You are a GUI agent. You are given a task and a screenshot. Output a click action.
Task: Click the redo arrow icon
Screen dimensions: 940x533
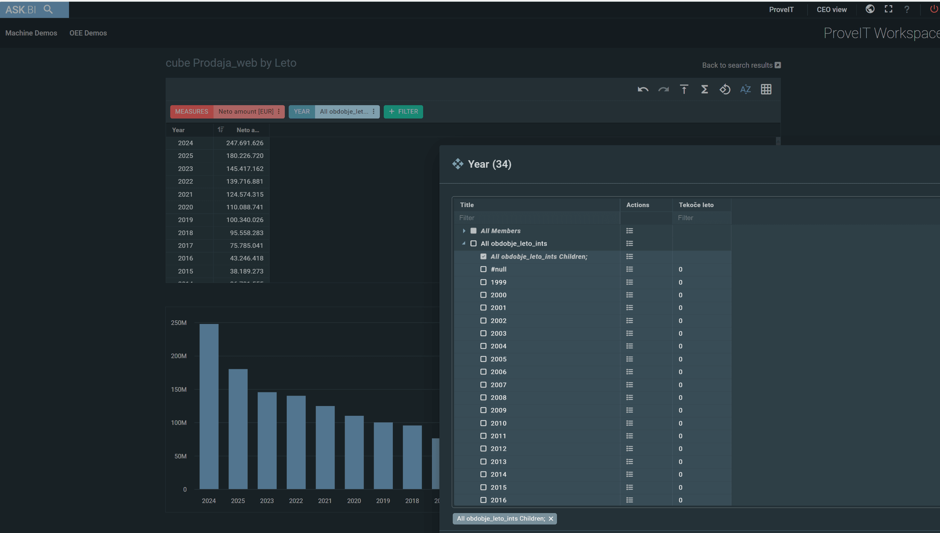[x=663, y=89]
